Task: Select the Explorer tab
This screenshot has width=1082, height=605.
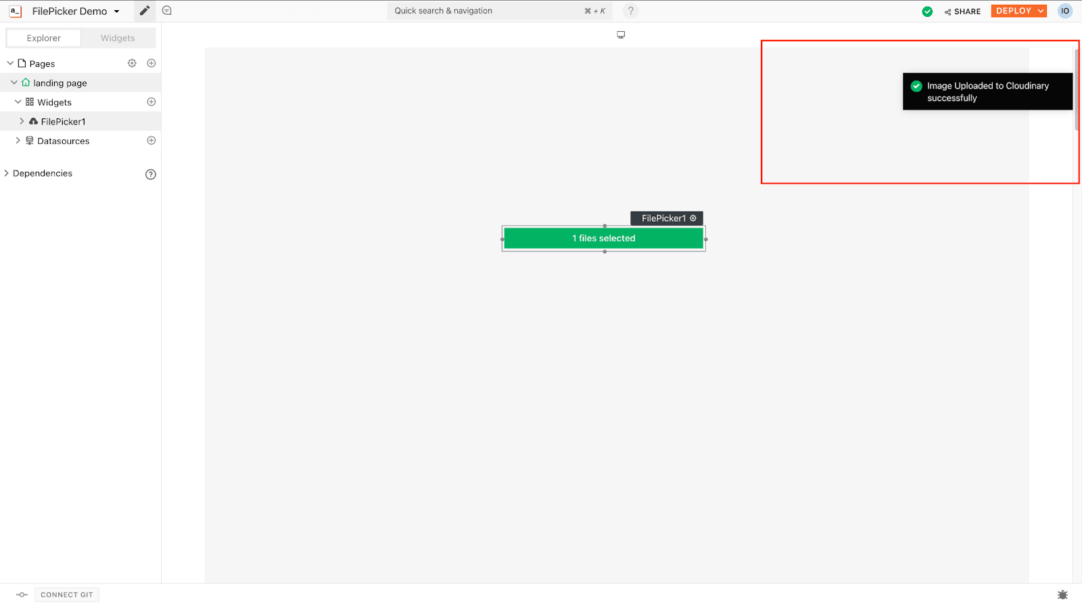Action: [x=44, y=38]
